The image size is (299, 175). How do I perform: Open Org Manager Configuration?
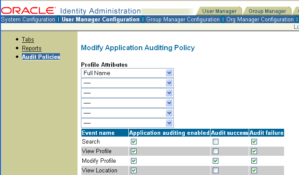[260, 19]
